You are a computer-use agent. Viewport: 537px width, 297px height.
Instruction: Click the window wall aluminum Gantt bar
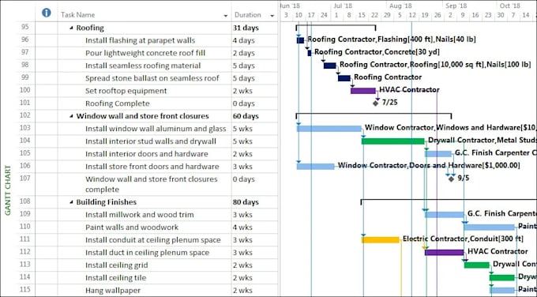[x=329, y=129]
